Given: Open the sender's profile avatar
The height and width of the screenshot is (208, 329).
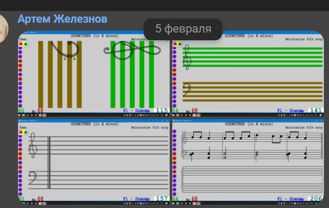Looking at the screenshot, I should pos(5,29).
